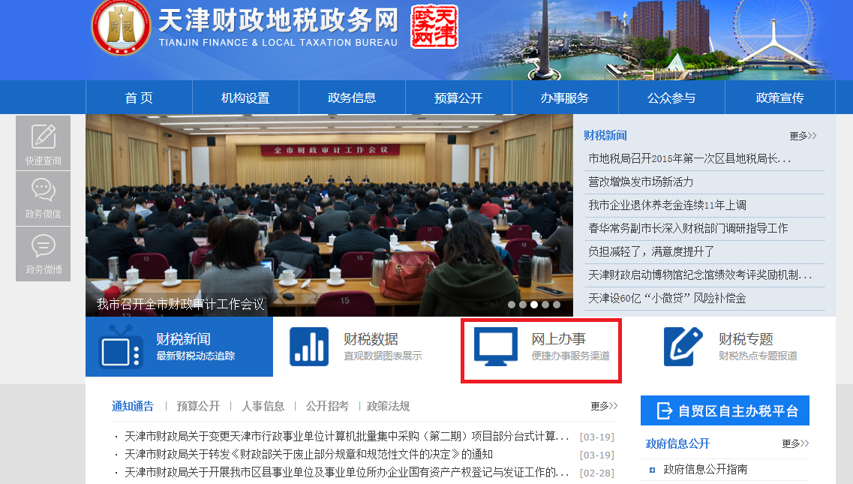Open the 政务微博 speech bubble icon

click(44, 245)
